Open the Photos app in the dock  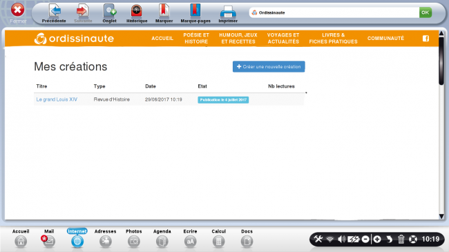pos(134,238)
